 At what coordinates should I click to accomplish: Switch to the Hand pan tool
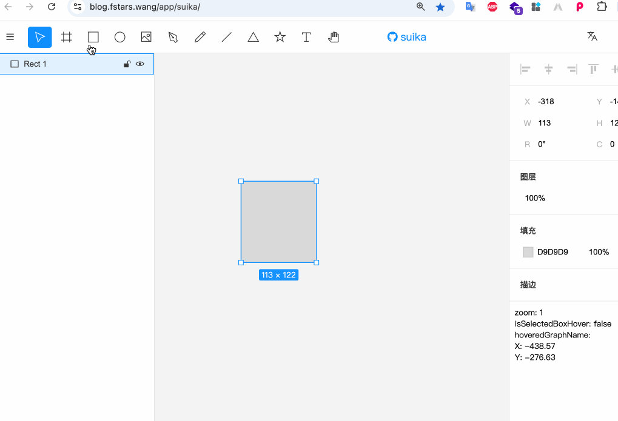tap(333, 37)
